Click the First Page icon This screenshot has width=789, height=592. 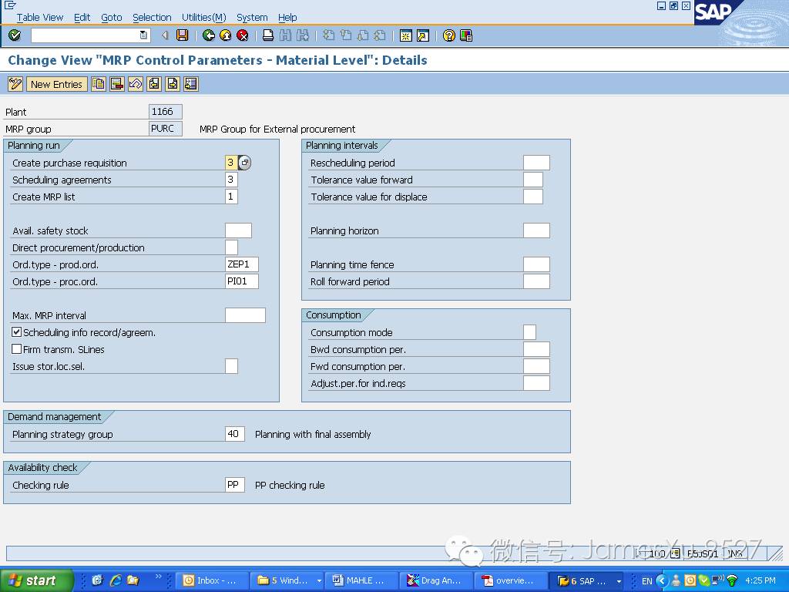(x=328, y=35)
